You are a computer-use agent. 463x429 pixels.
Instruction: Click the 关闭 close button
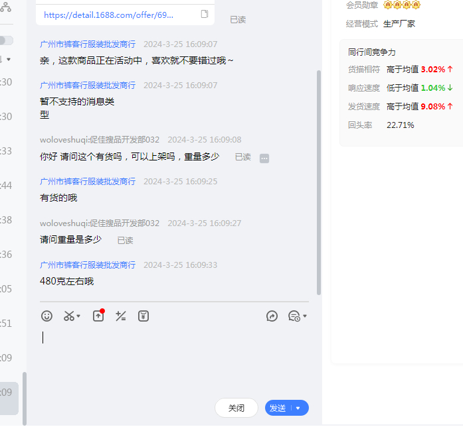tap(236, 408)
